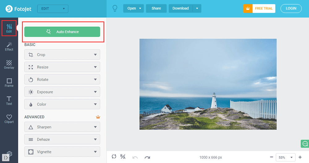Viewport: 309px width, 163px height.
Task: Click the undo arrow icon
Action: point(135,157)
